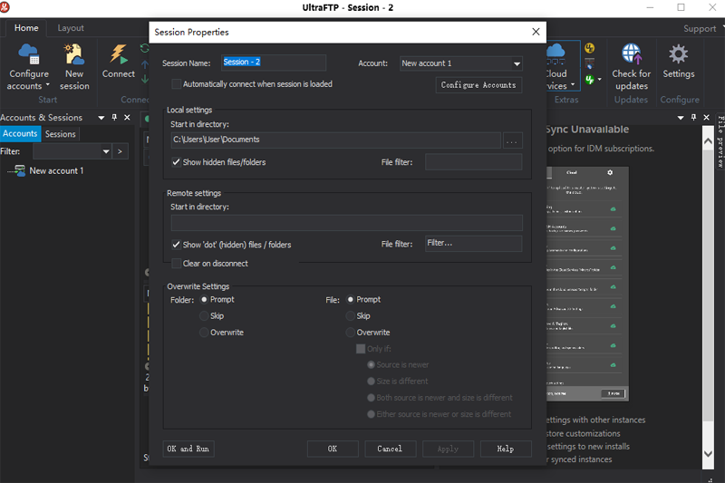725x483 pixels.
Task: Expand the Account dropdown list
Action: (x=517, y=63)
